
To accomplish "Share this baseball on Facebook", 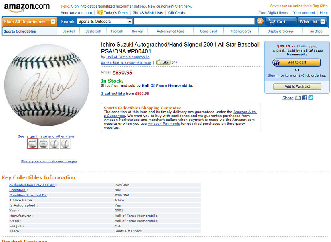I will 305,98.
